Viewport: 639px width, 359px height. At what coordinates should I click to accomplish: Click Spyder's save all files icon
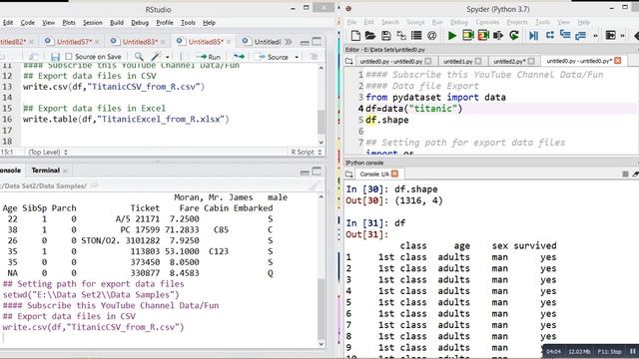coord(401,36)
